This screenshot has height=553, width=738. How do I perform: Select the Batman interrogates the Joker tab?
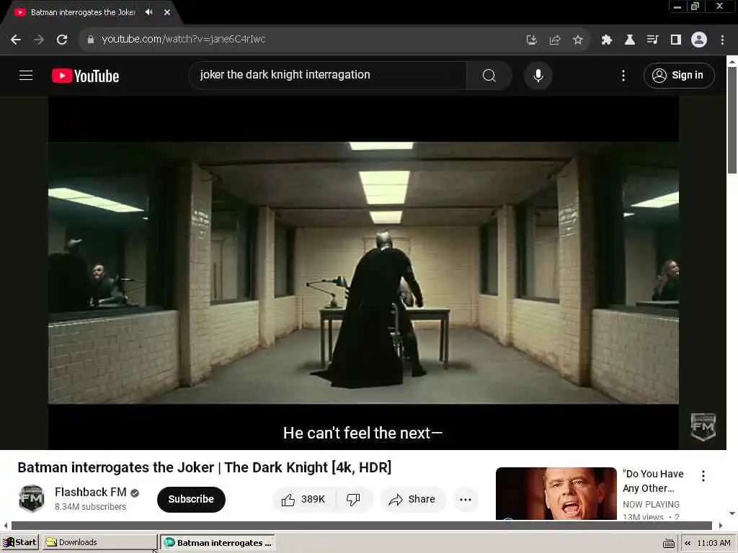[x=83, y=12]
